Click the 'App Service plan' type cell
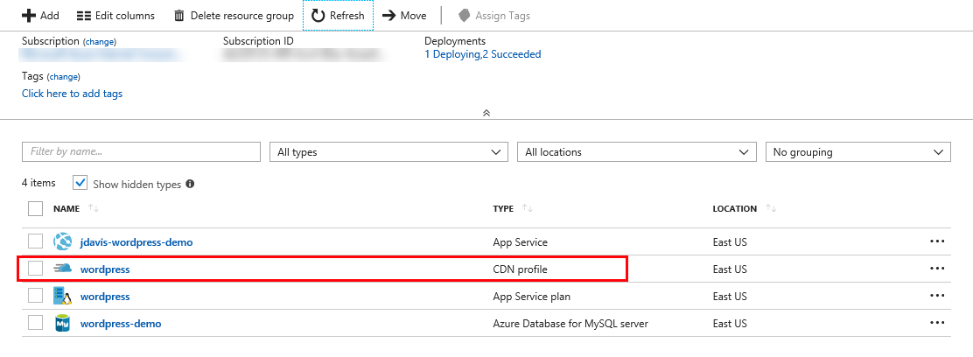This screenshot has width=973, height=357. pos(531,297)
